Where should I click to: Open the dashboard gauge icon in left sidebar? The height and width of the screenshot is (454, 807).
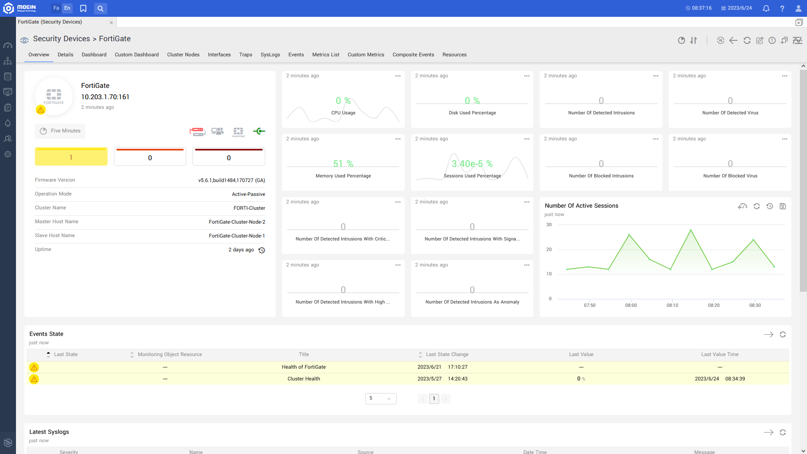8,45
